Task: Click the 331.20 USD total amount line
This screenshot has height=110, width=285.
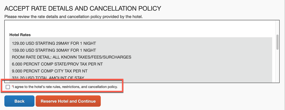Action: click(x=48, y=78)
